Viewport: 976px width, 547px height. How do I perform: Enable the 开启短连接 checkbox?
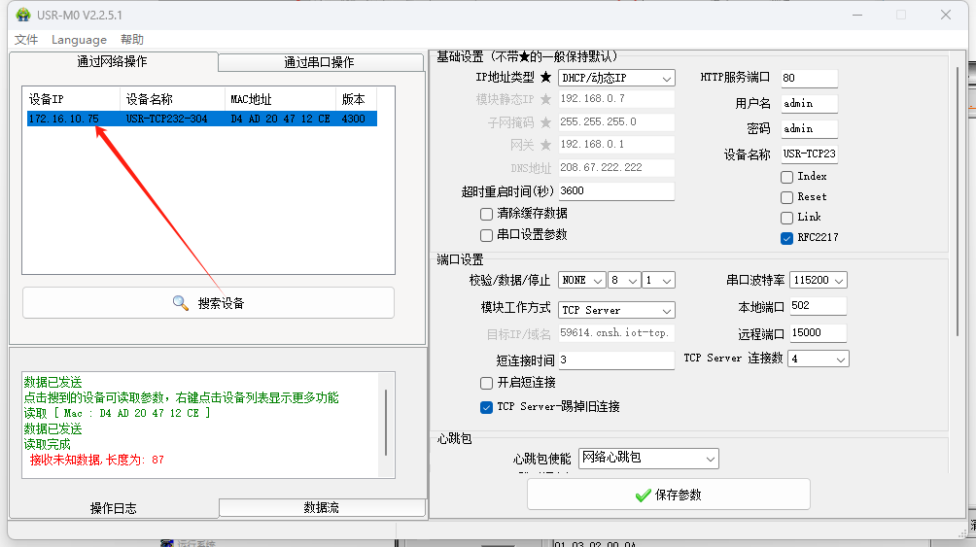[486, 383]
